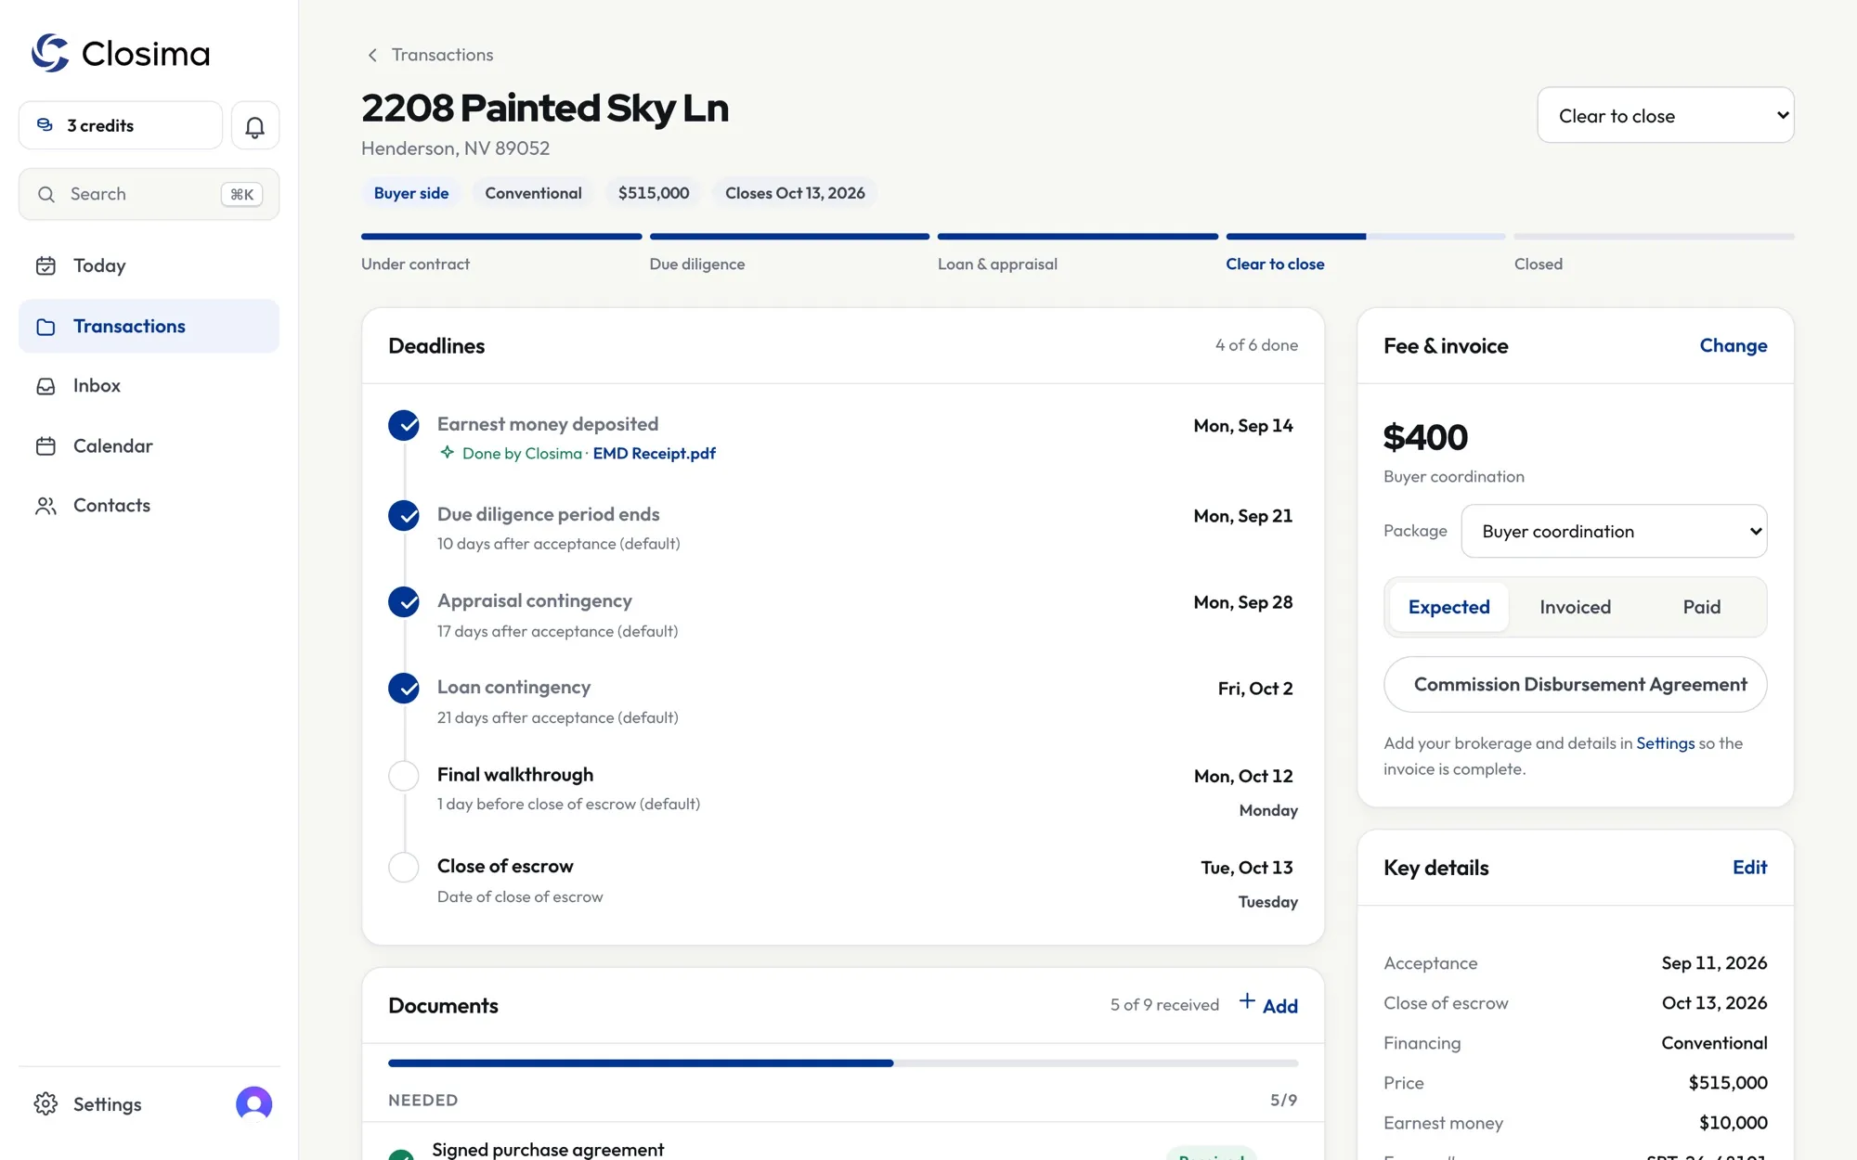Click the Closima logo icon
Screen dimensions: 1857x1160
(x=50, y=53)
